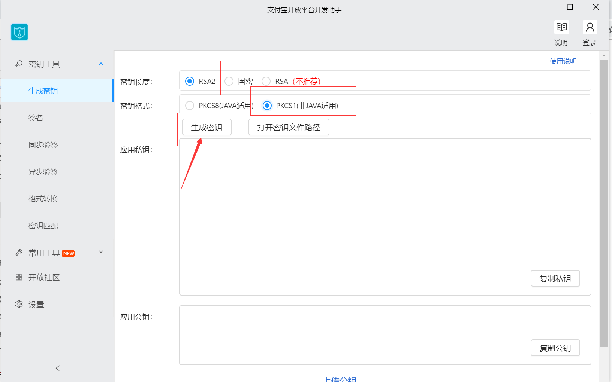Image resolution: width=612 pixels, height=382 pixels.
Task: Expand the 常用工具 section chevron
Action: pyautogui.click(x=101, y=252)
